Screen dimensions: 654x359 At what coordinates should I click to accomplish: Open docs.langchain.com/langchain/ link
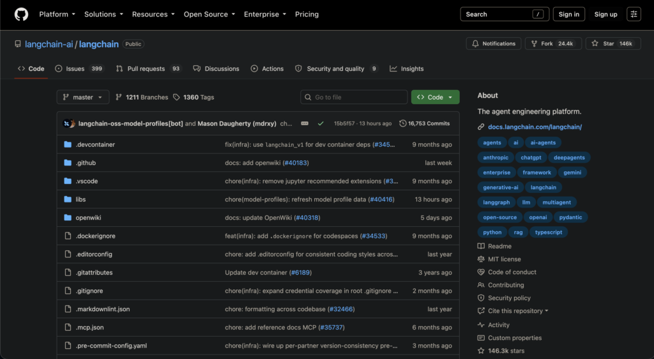[535, 126]
